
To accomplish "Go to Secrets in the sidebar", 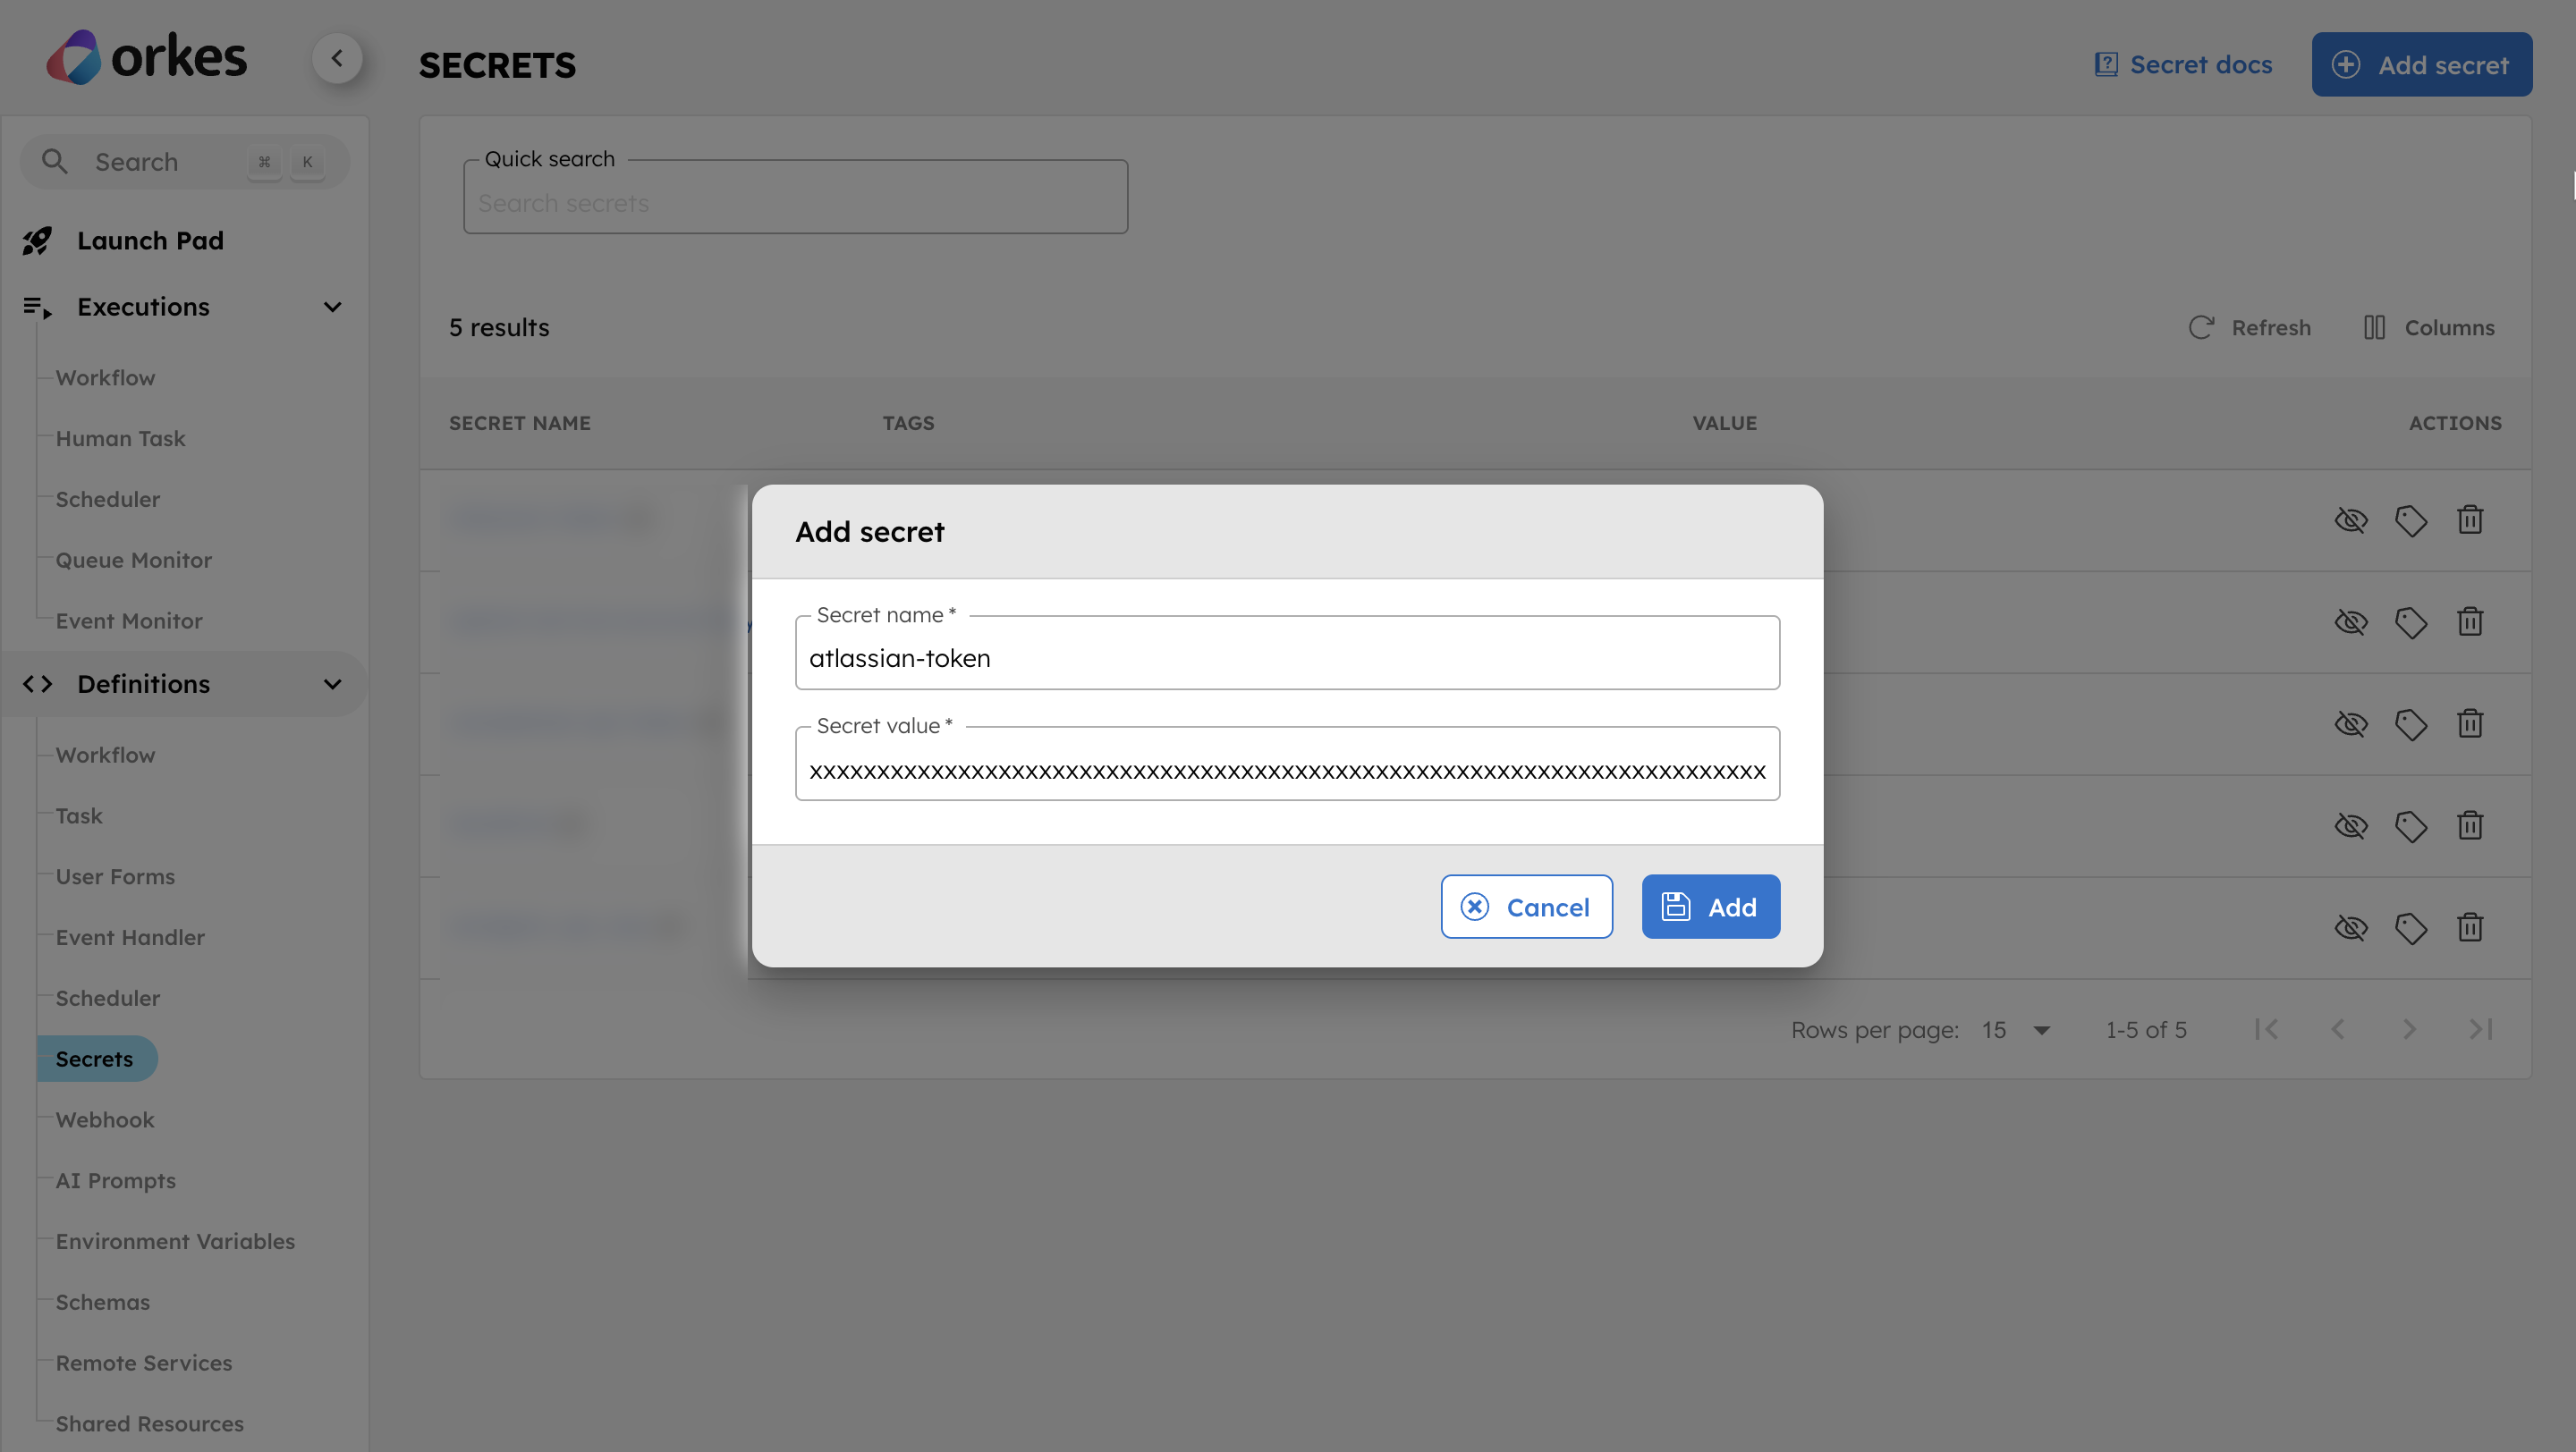I will pyautogui.click(x=96, y=1059).
